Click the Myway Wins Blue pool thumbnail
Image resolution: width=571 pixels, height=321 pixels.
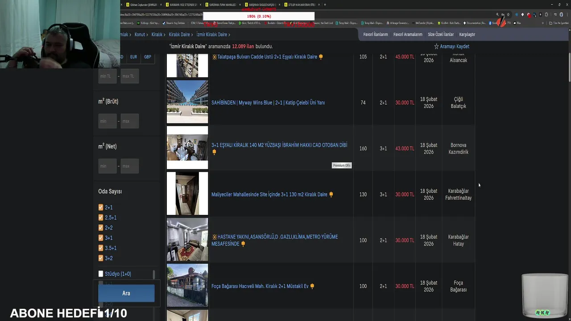coord(187,102)
